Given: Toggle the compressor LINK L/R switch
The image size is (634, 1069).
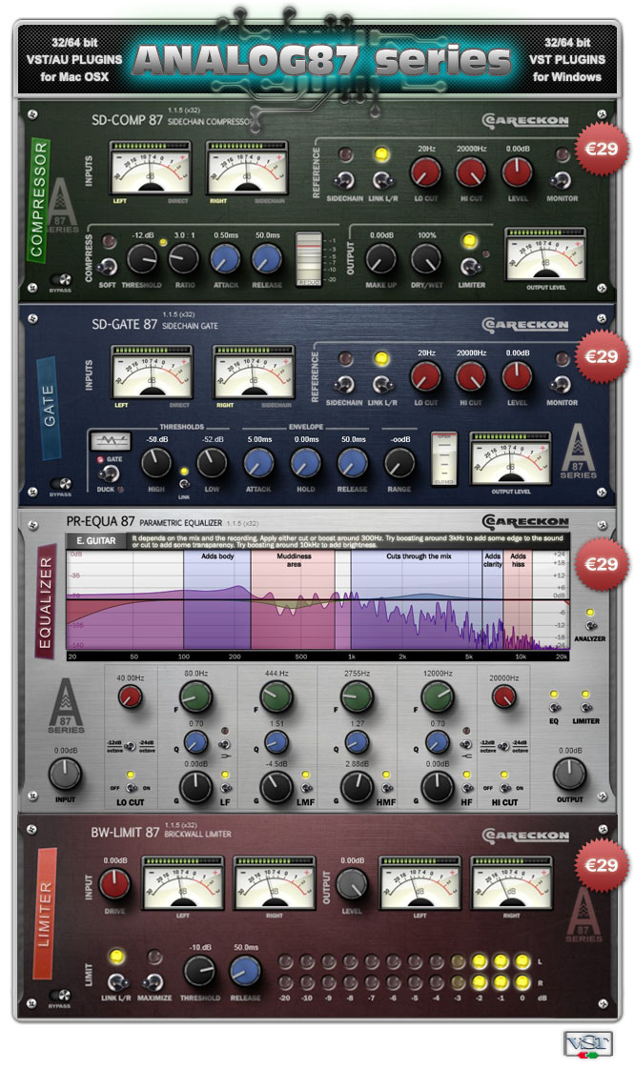Looking at the screenshot, I should tap(382, 181).
